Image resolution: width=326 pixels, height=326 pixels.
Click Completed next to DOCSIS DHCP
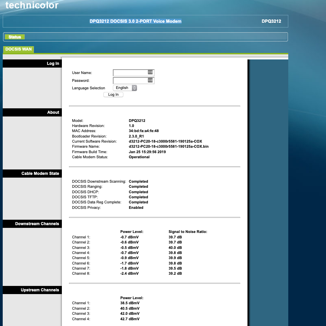[138, 192]
